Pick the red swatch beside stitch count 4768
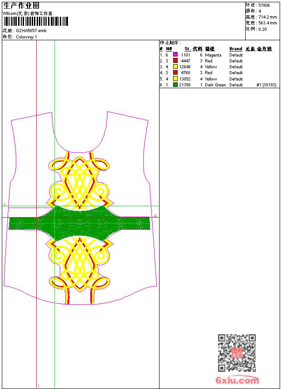Image resolution: width=281 pixels, height=389 pixels. (175, 72)
